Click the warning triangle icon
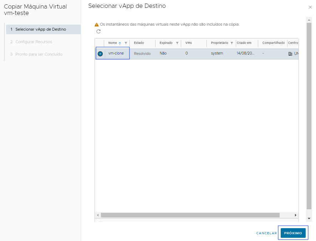 (x=97, y=25)
